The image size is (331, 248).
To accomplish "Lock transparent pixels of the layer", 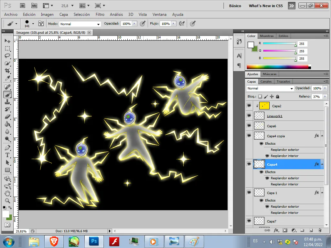I will click(260, 97).
